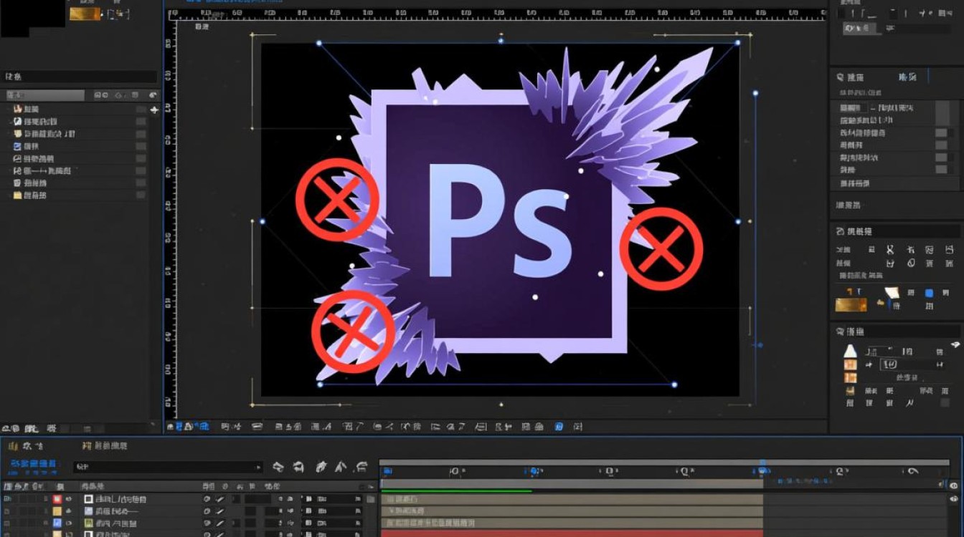Click the timeline layer search field
Viewport: 964px width, 537px height.
(x=167, y=467)
